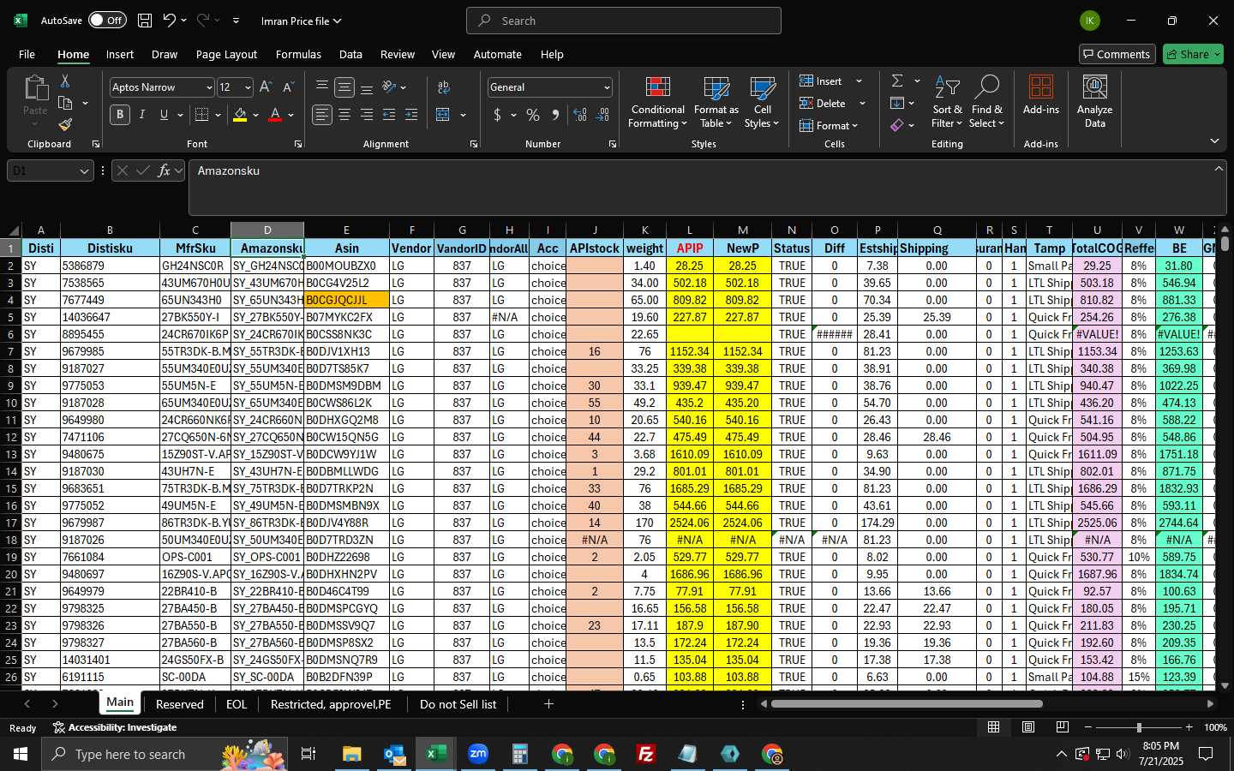The width and height of the screenshot is (1234, 771).
Task: Switch to Page Layout view icon
Action: (x=1028, y=727)
